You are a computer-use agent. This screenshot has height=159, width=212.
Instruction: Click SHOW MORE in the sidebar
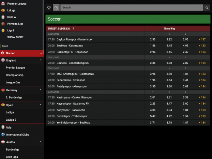pyautogui.click(x=15, y=37)
